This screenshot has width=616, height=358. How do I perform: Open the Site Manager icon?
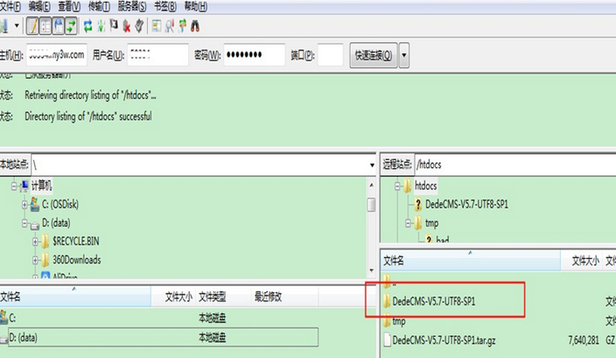point(3,26)
